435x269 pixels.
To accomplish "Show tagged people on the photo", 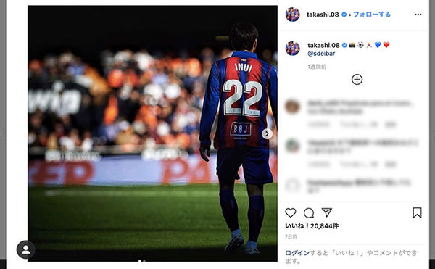I will (26, 249).
